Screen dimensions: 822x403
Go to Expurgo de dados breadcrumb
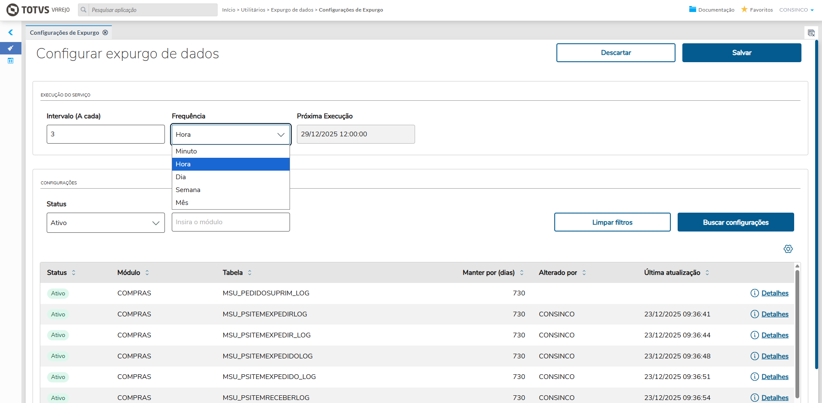(292, 10)
